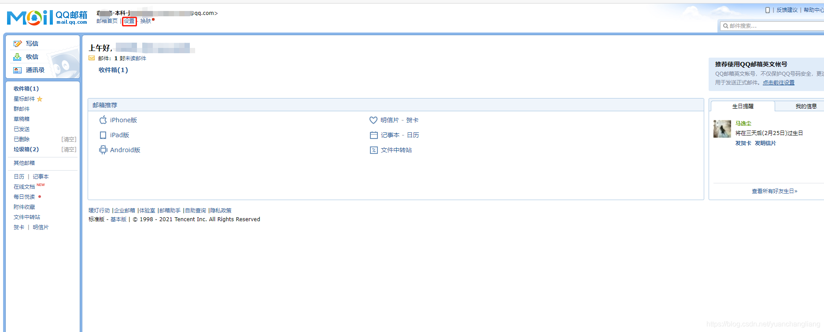Go to 邮箱首页

click(x=107, y=21)
